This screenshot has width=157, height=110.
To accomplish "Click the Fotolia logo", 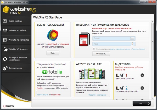I will click(53, 72).
